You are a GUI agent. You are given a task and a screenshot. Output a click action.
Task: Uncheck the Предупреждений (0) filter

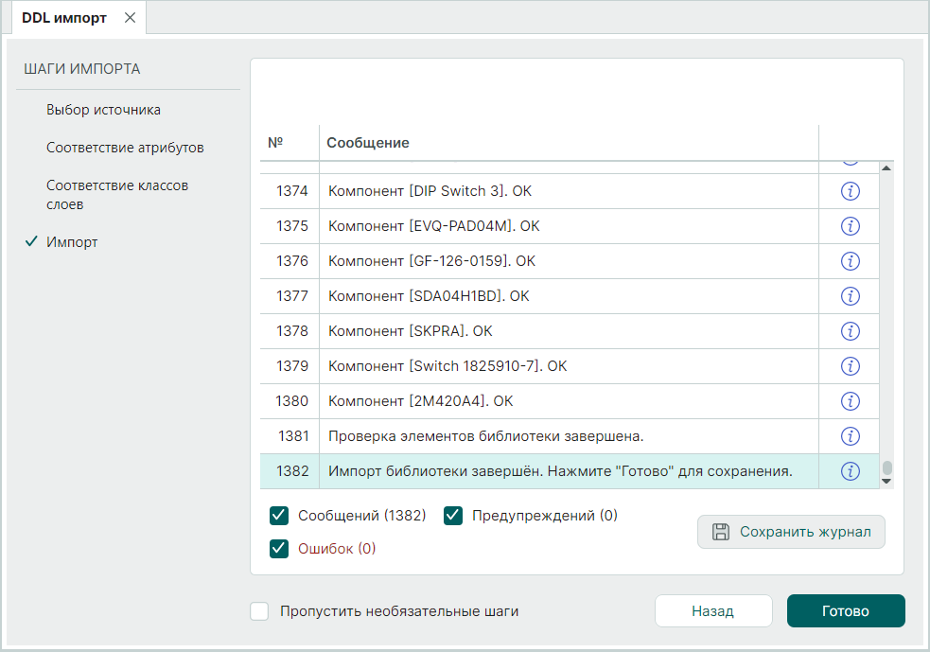click(453, 516)
